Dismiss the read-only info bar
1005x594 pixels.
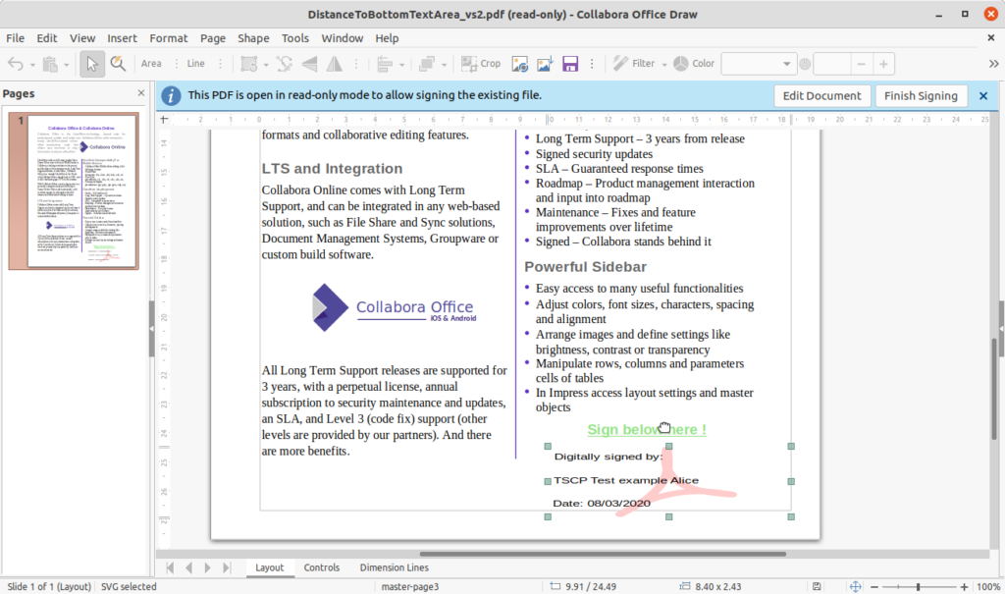[983, 95]
